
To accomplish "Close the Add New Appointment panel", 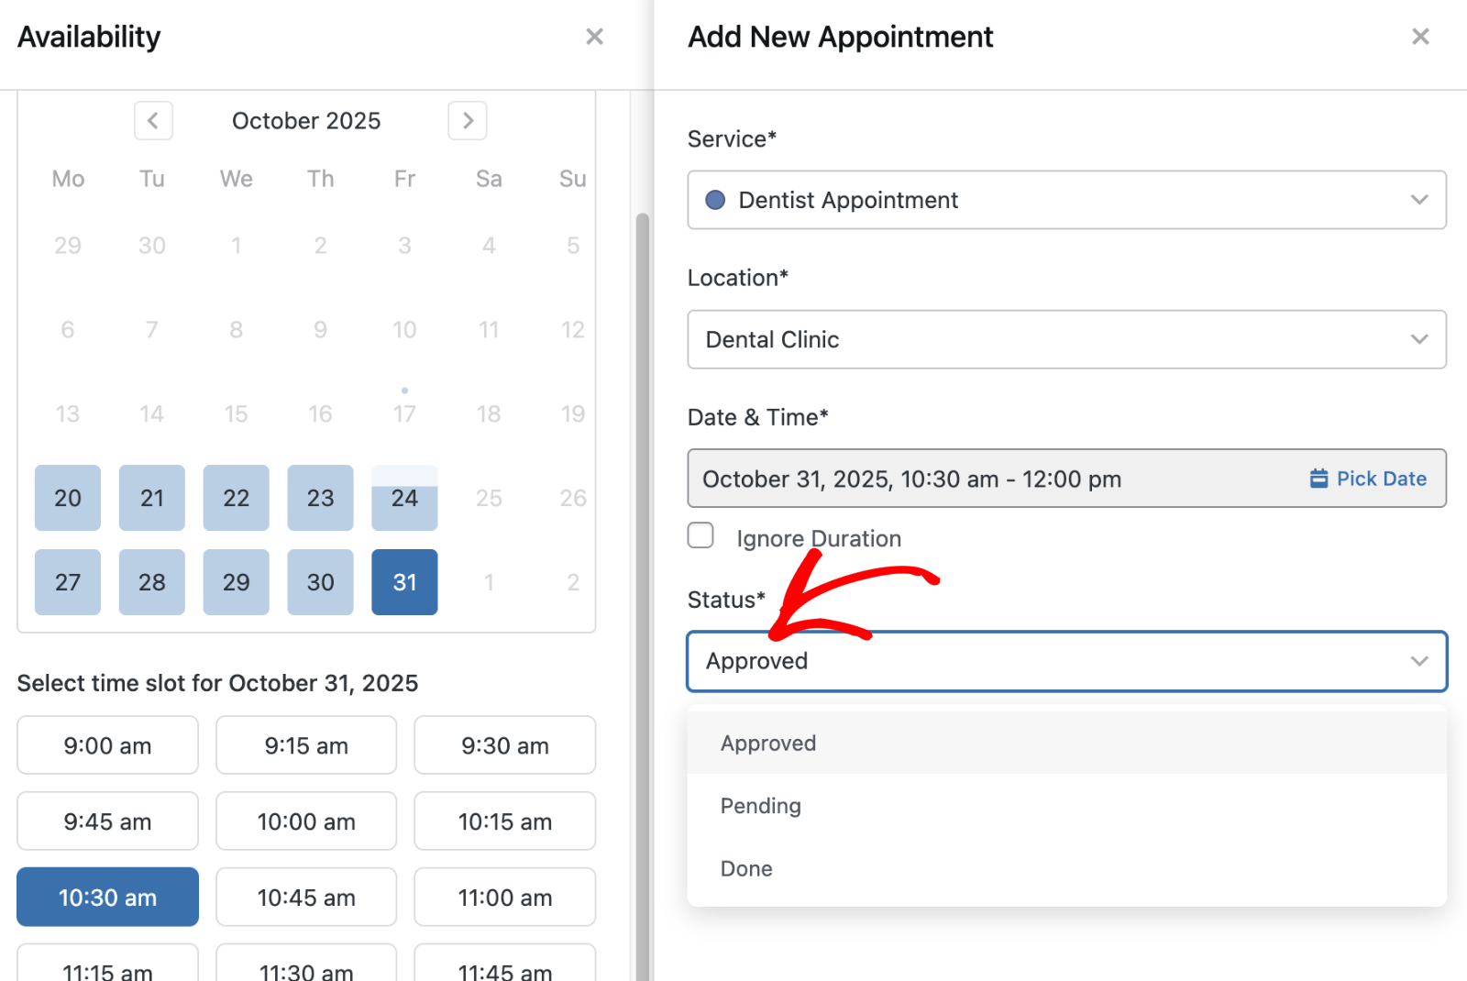I will click(1419, 37).
